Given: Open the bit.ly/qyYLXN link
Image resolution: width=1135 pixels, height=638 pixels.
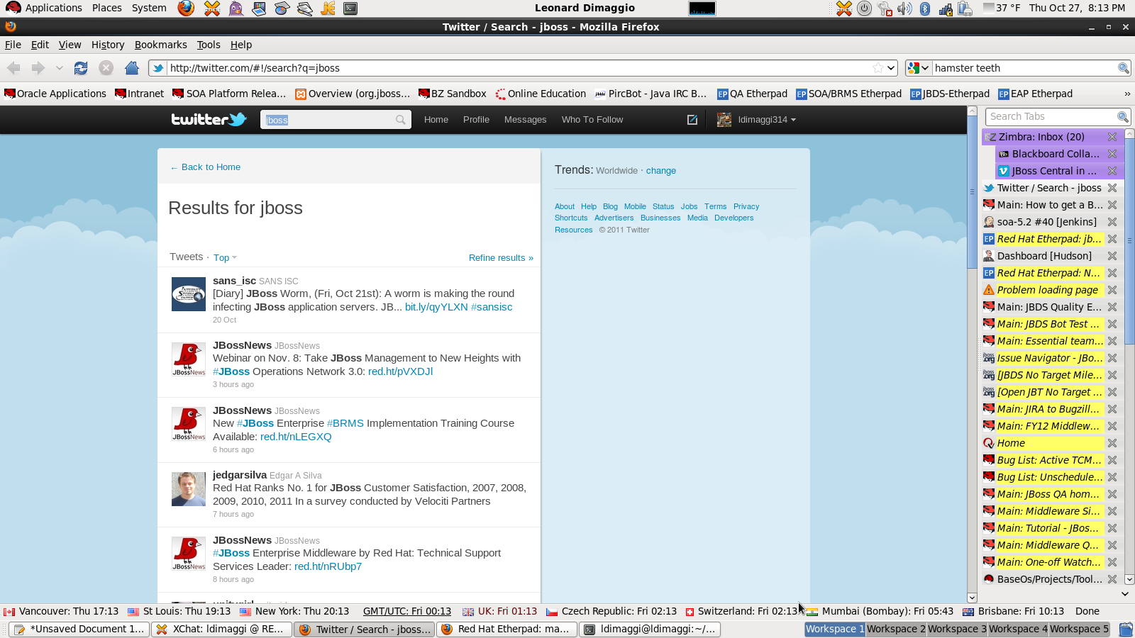Looking at the screenshot, I should pyautogui.click(x=436, y=307).
